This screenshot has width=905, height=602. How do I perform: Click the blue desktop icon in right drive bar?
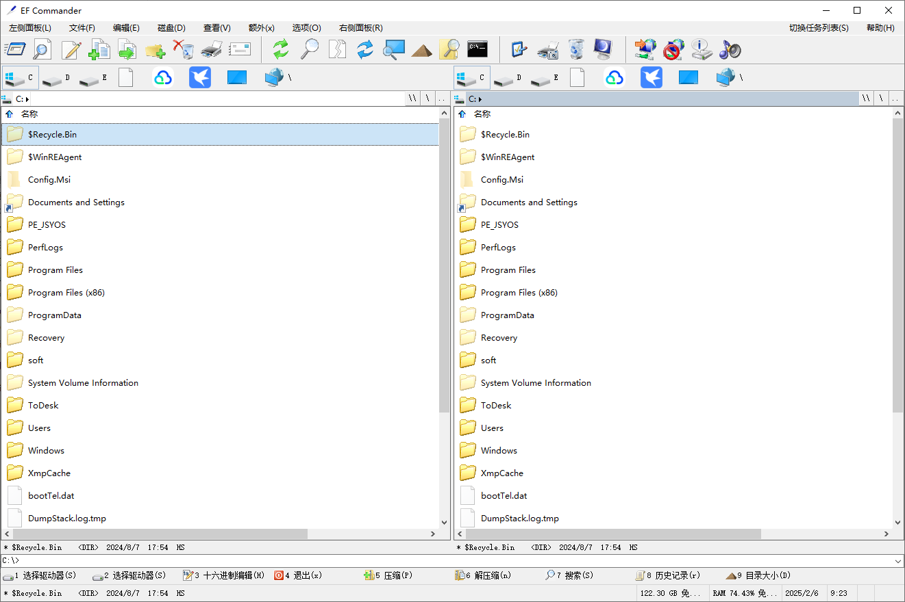tap(689, 78)
